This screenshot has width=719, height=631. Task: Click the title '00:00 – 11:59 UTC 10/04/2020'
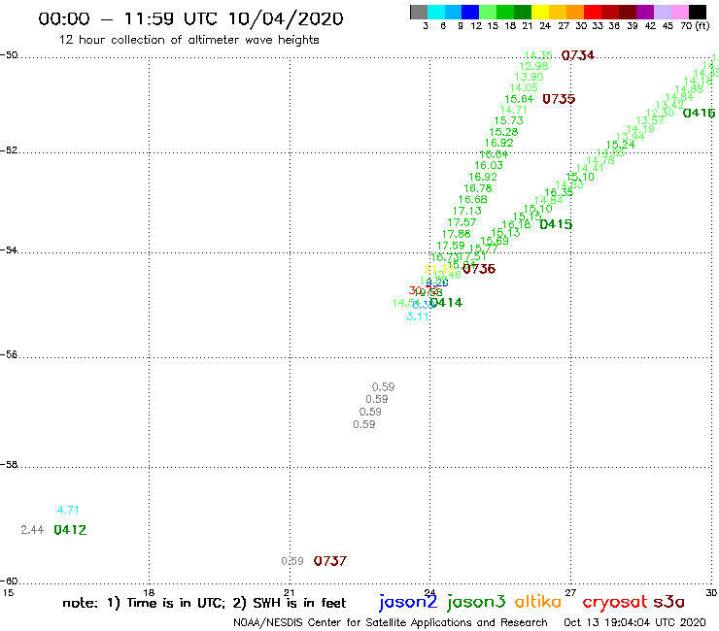click(x=190, y=18)
